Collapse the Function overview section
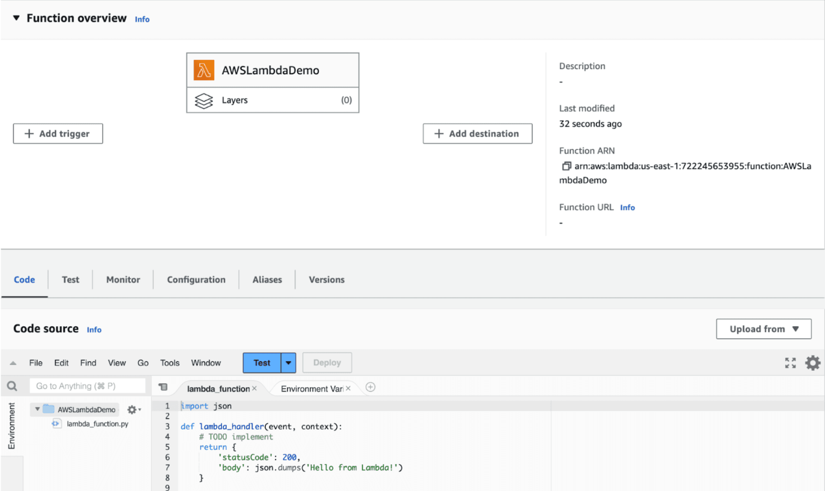The width and height of the screenshot is (825, 491). coord(16,18)
